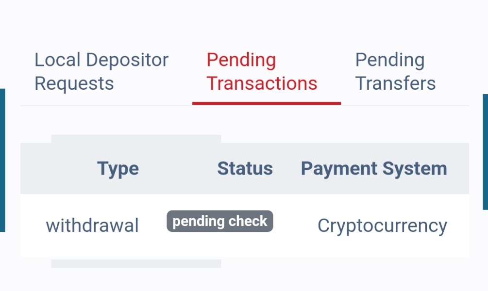
Task: Click the Cryptocurrency payment system cell
Action: 382,226
